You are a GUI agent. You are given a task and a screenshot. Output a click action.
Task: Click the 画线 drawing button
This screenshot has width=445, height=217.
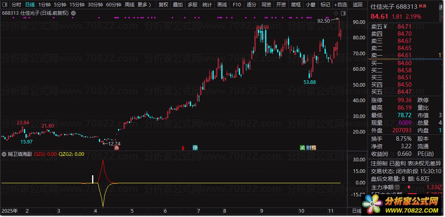tap(222, 4)
